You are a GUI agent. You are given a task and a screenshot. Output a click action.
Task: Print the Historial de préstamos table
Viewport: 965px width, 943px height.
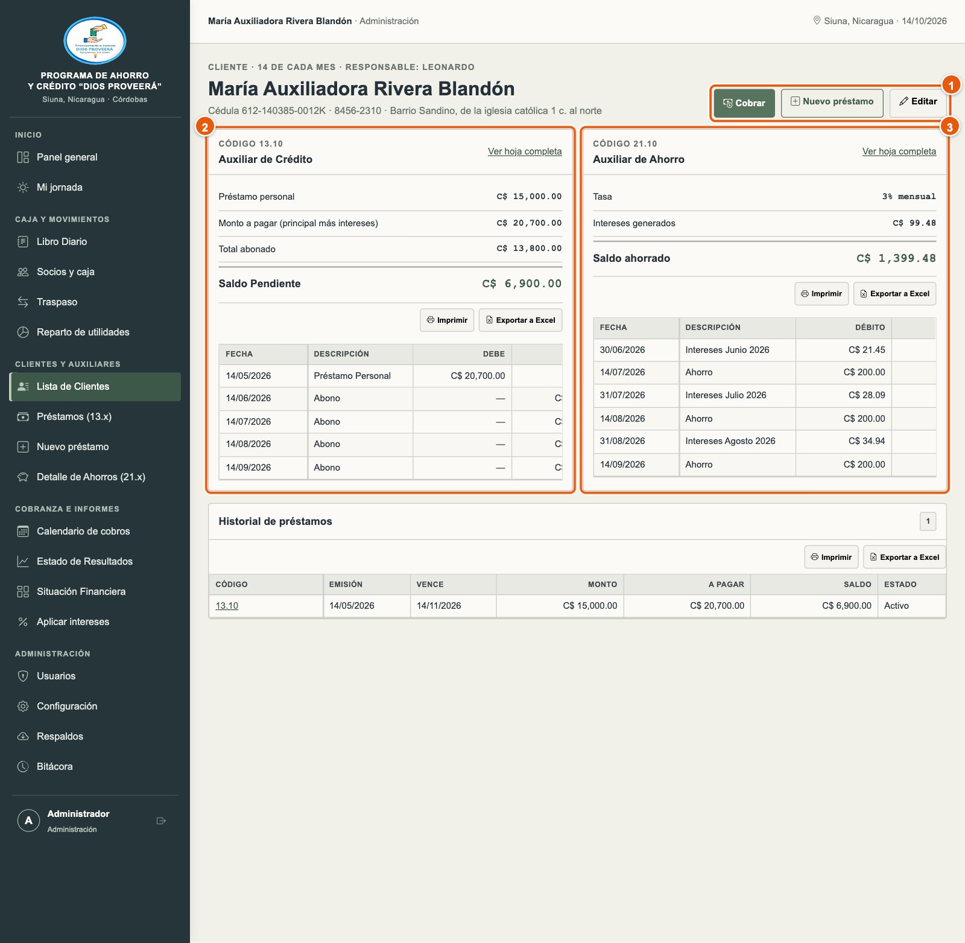point(831,557)
